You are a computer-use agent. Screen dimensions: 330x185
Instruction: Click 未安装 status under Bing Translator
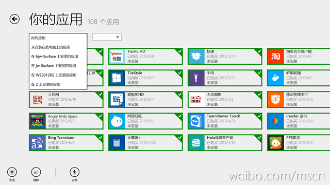(x=54, y=147)
